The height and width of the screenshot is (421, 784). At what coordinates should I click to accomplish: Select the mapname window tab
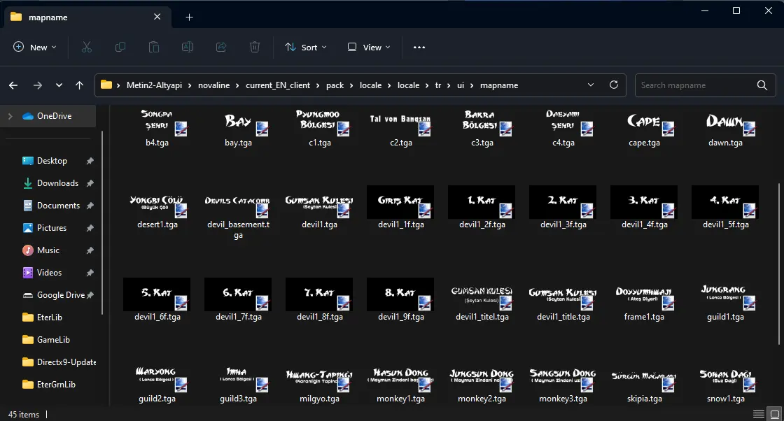[x=87, y=17]
